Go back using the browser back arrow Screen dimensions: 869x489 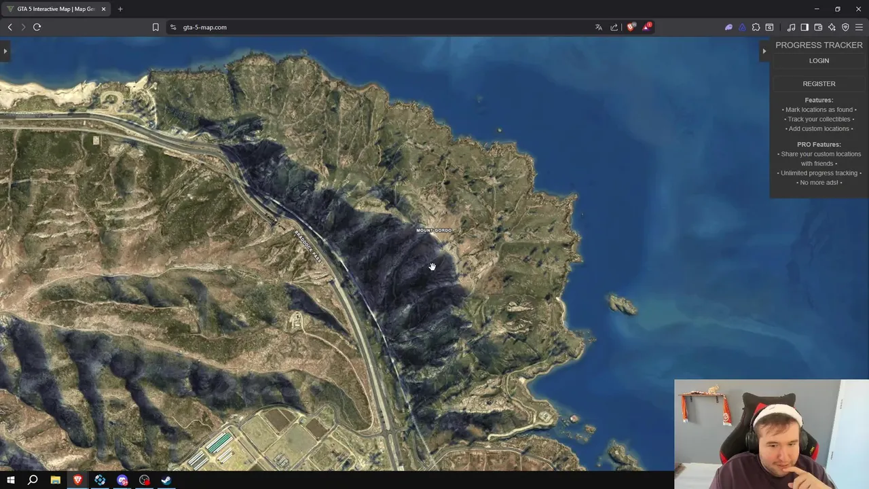click(10, 27)
